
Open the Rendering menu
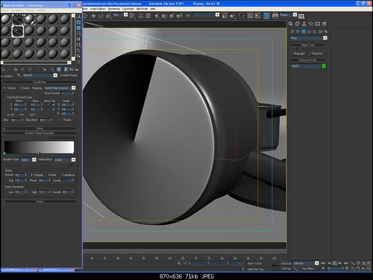click(113, 9)
